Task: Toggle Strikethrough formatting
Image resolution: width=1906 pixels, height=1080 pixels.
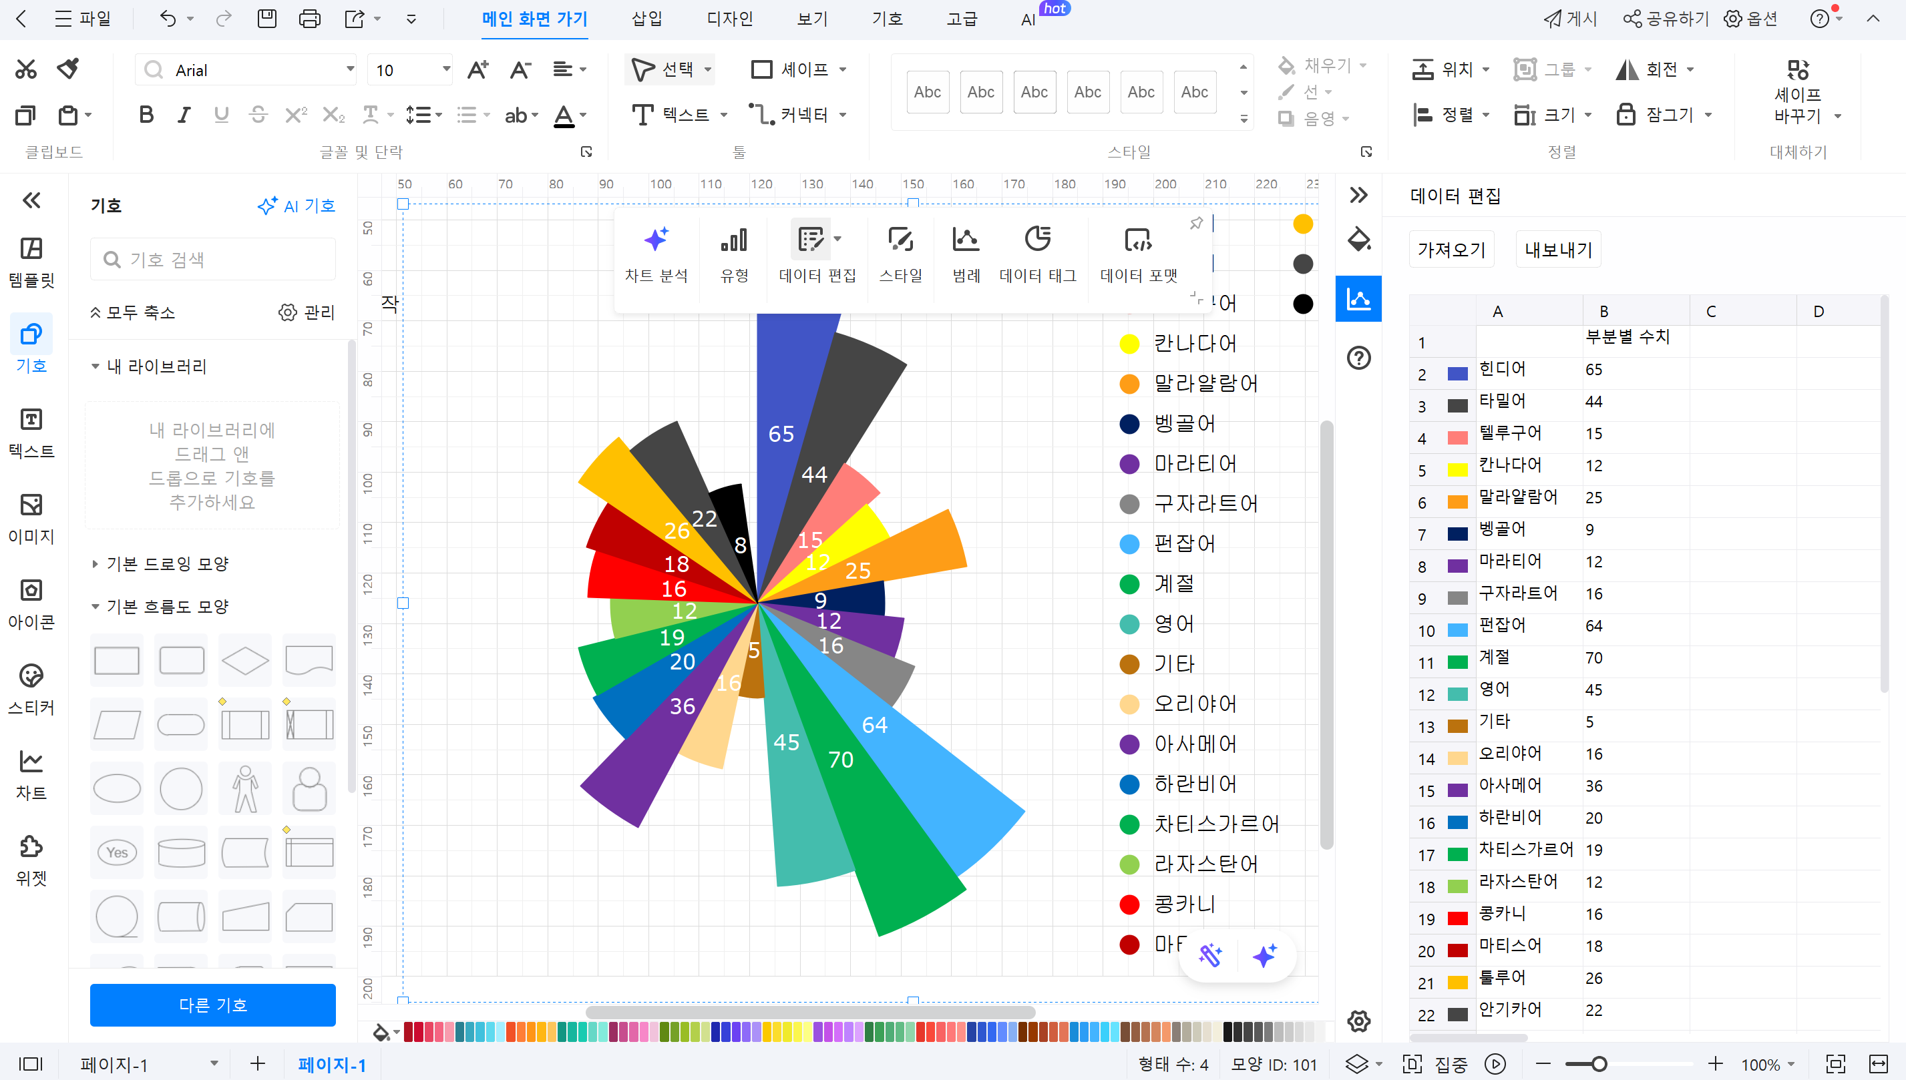Action: pos(258,115)
